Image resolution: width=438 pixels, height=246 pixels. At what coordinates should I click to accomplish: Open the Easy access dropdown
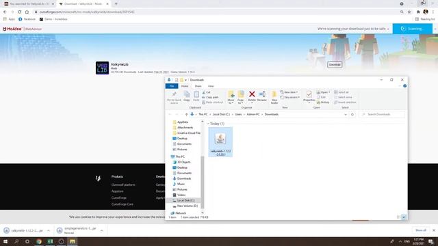point(290,97)
